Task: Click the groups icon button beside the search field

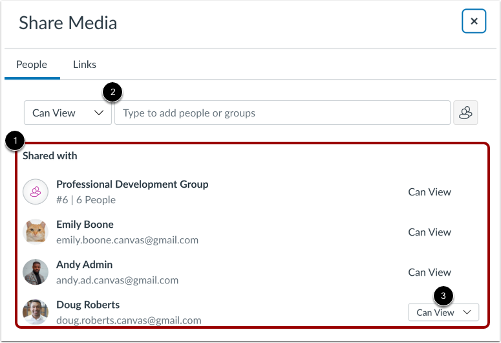Action: [x=465, y=113]
